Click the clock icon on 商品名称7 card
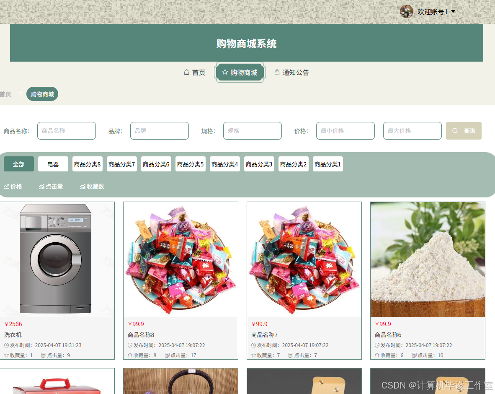495x394 pixels. pyautogui.click(x=253, y=345)
